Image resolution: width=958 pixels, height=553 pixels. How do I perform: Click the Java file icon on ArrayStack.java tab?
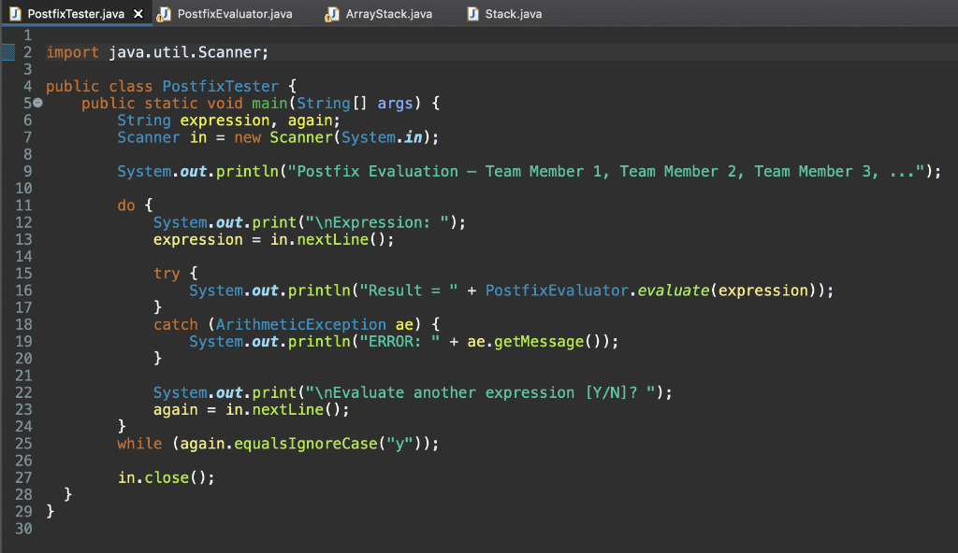point(332,14)
